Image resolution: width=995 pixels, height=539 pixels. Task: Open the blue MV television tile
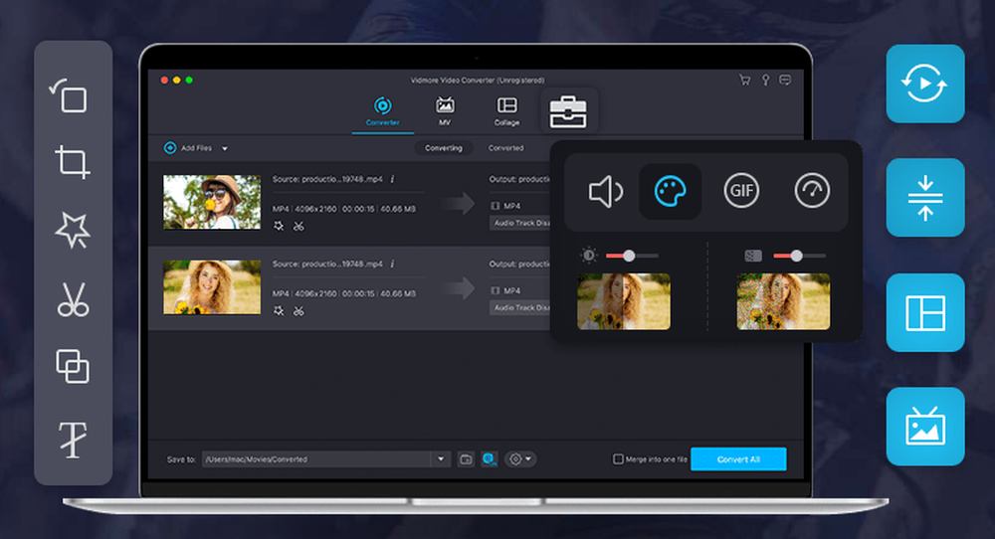click(x=925, y=427)
